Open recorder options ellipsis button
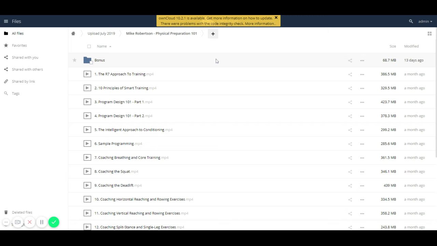This screenshot has height=246, width=437. (x=6, y=222)
